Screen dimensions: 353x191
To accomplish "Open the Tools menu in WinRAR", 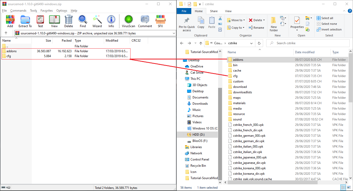I will click(x=34, y=11).
